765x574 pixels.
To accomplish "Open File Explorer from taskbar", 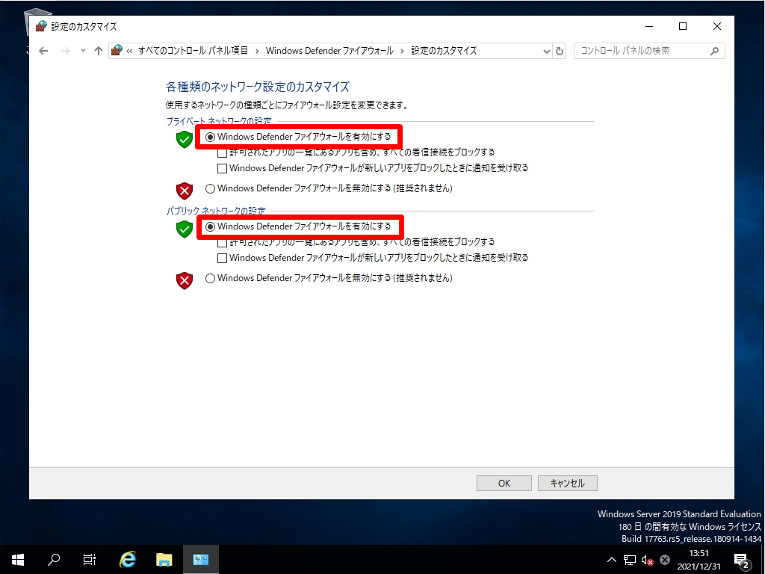I will click(164, 559).
